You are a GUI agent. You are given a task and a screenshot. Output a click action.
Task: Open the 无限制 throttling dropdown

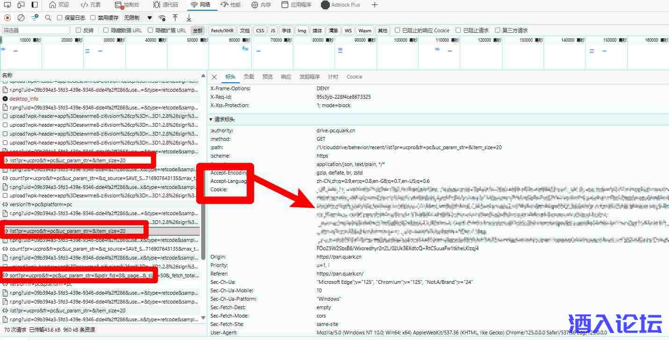[138, 18]
